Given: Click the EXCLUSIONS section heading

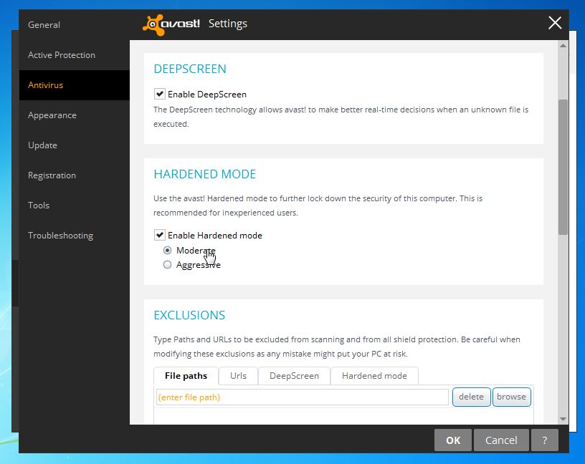Looking at the screenshot, I should [189, 315].
